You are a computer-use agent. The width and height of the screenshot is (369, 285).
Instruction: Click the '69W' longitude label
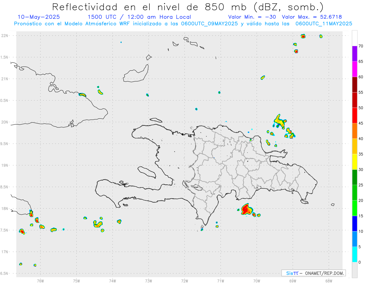pos(292,281)
